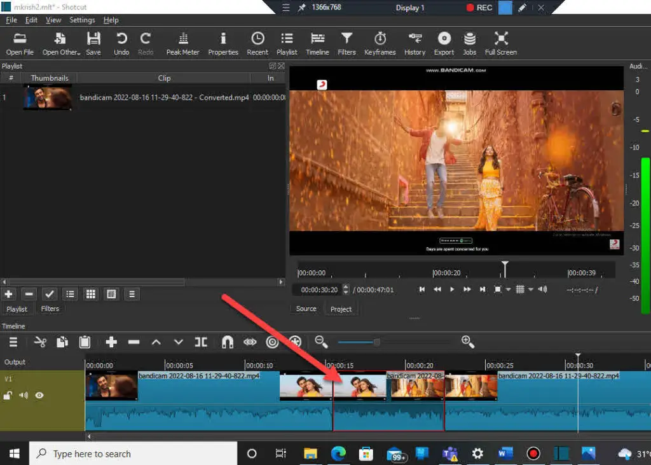651x465 pixels.
Task: Hide the V1 track video
Action: [x=39, y=395]
